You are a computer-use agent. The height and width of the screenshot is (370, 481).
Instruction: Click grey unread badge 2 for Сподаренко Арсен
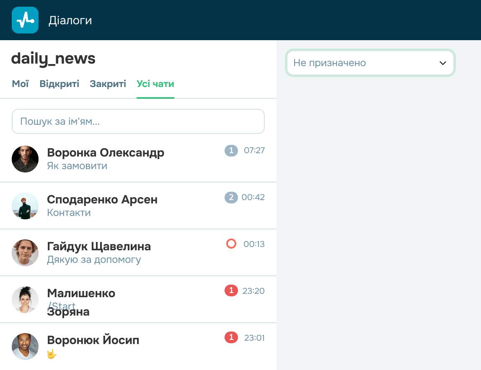coord(231,198)
